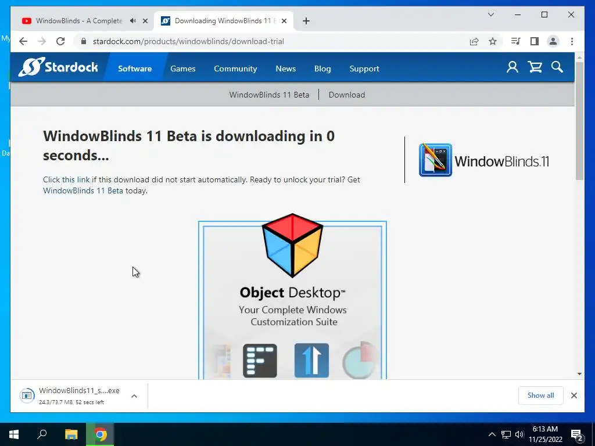The width and height of the screenshot is (595, 446).
Task: Click the page vertical scrollbar thumb
Action: pos(579,121)
